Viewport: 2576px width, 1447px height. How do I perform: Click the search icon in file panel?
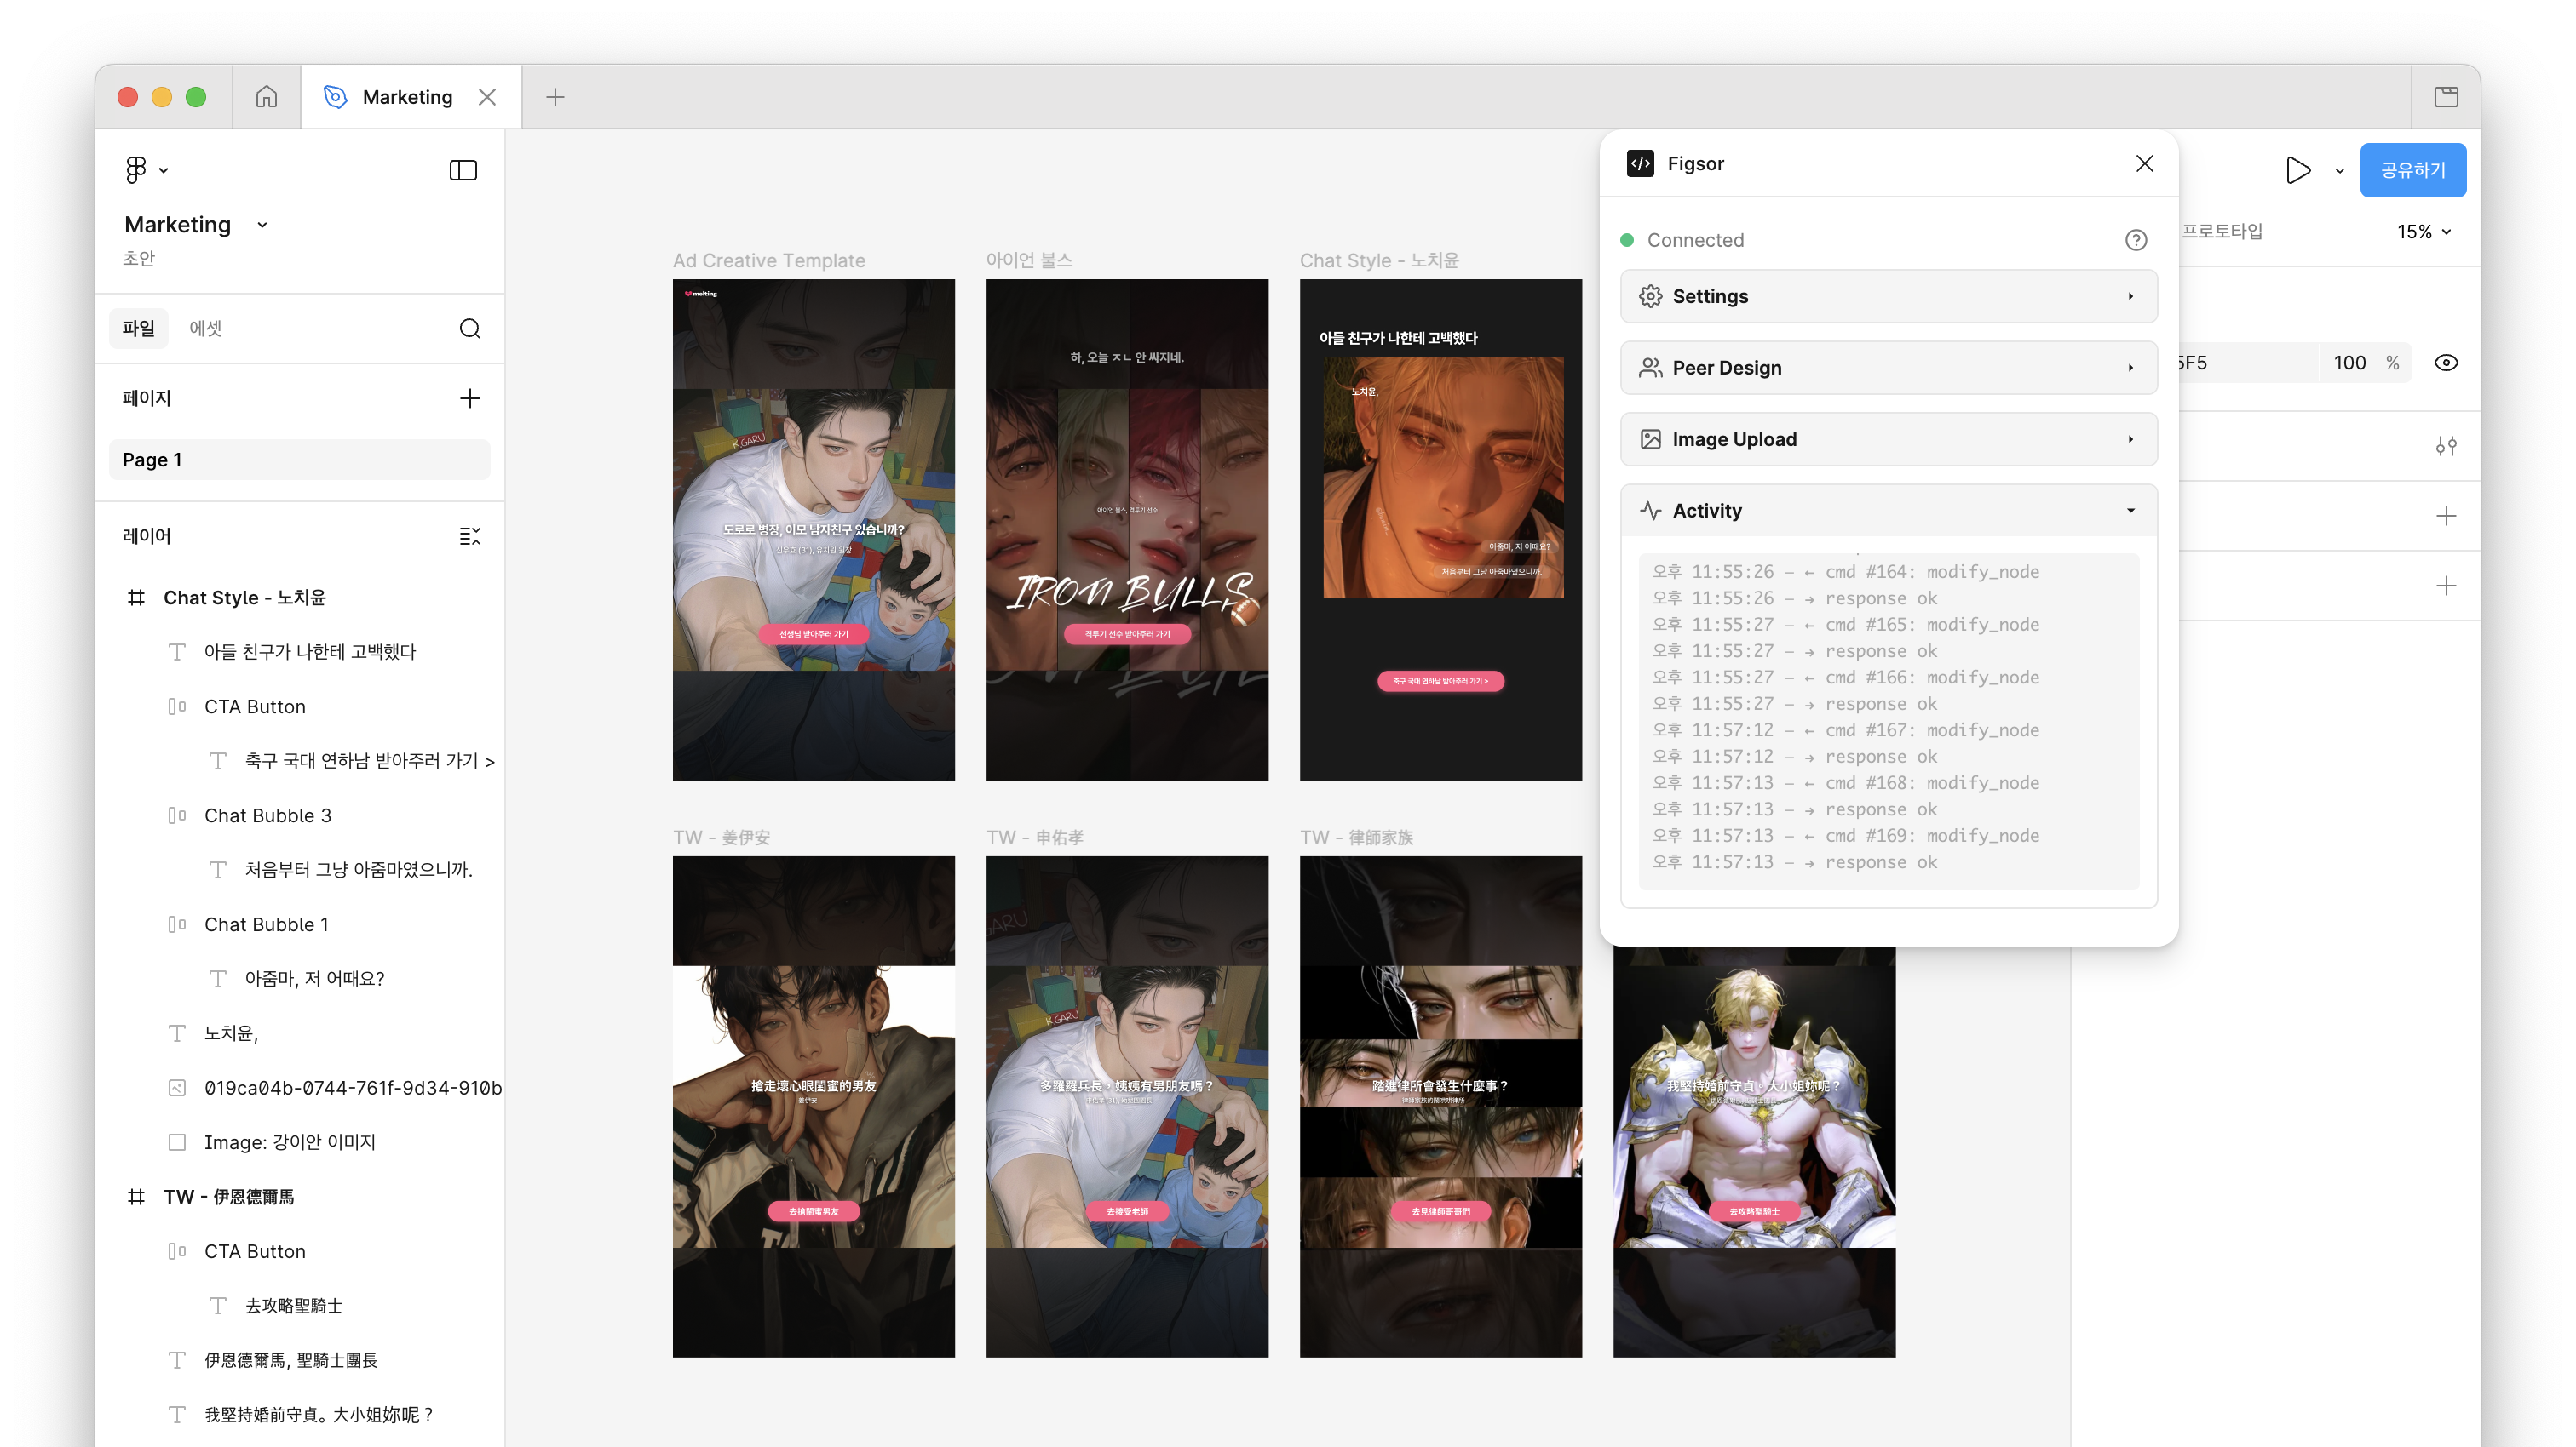click(470, 329)
